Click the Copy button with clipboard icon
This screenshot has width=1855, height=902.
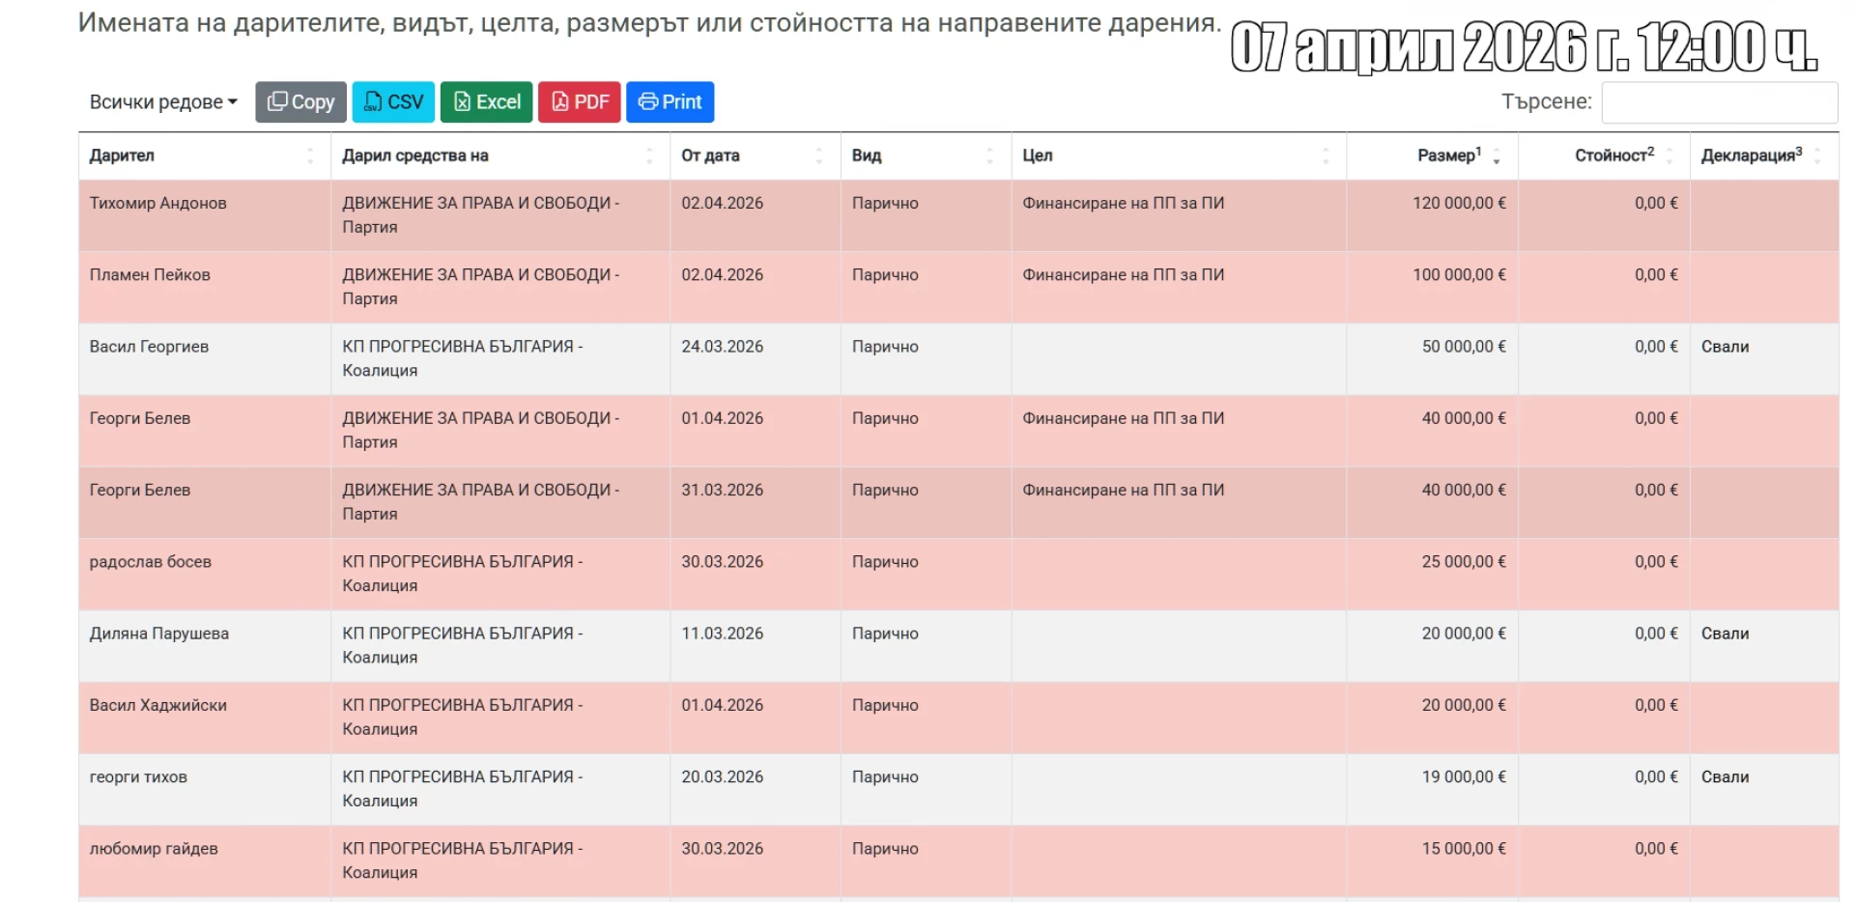point(300,102)
